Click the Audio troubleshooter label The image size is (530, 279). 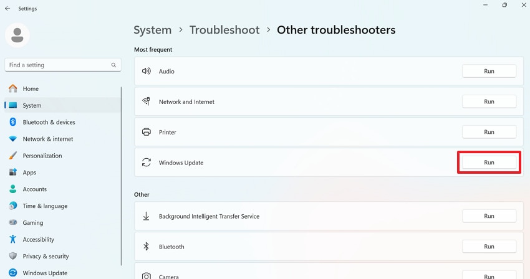click(x=166, y=71)
